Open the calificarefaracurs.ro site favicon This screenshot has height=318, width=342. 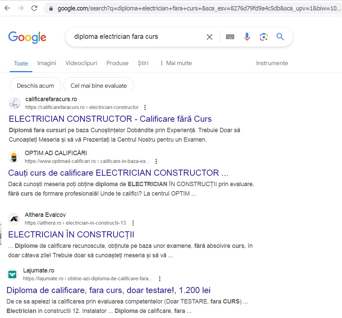(14, 103)
